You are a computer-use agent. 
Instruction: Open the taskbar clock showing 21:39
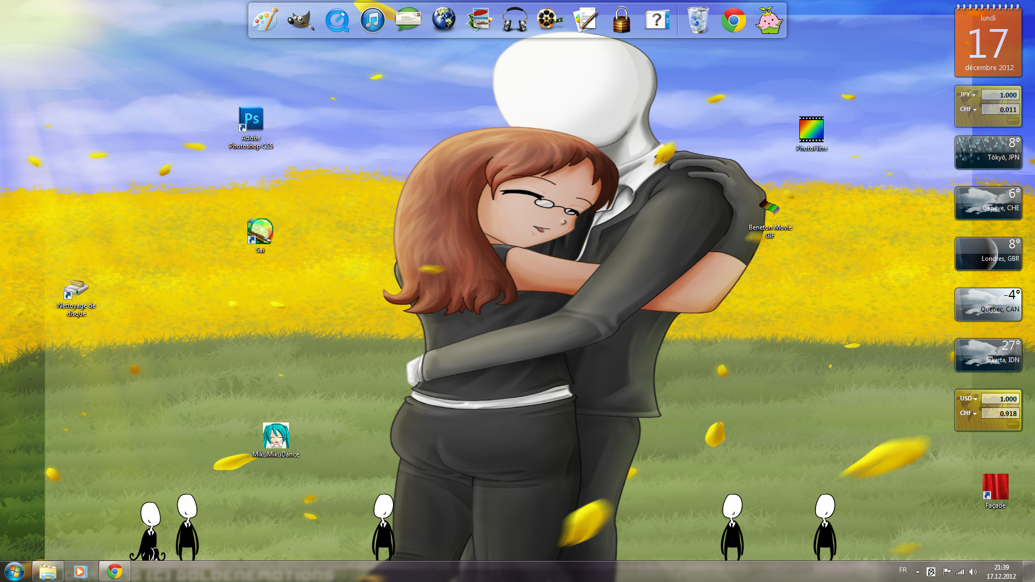coord(1001,572)
